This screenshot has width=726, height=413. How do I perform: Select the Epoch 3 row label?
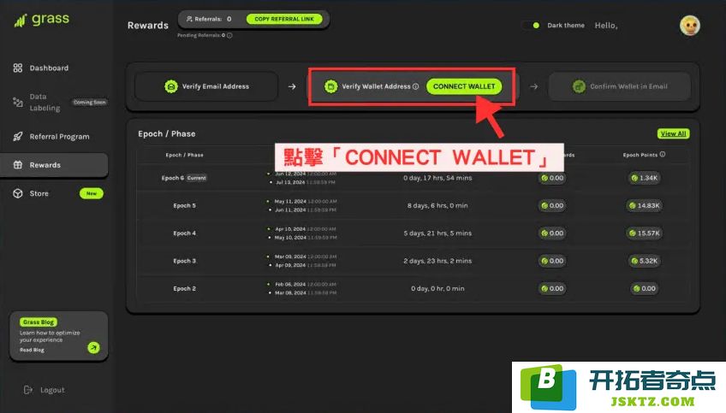point(184,262)
